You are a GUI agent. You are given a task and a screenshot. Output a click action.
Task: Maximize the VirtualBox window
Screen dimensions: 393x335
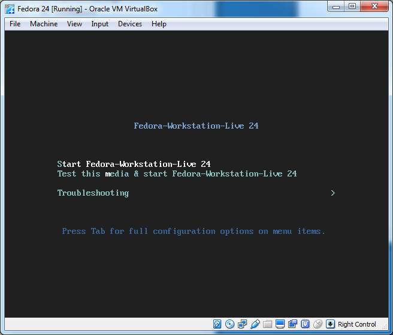point(352,6)
